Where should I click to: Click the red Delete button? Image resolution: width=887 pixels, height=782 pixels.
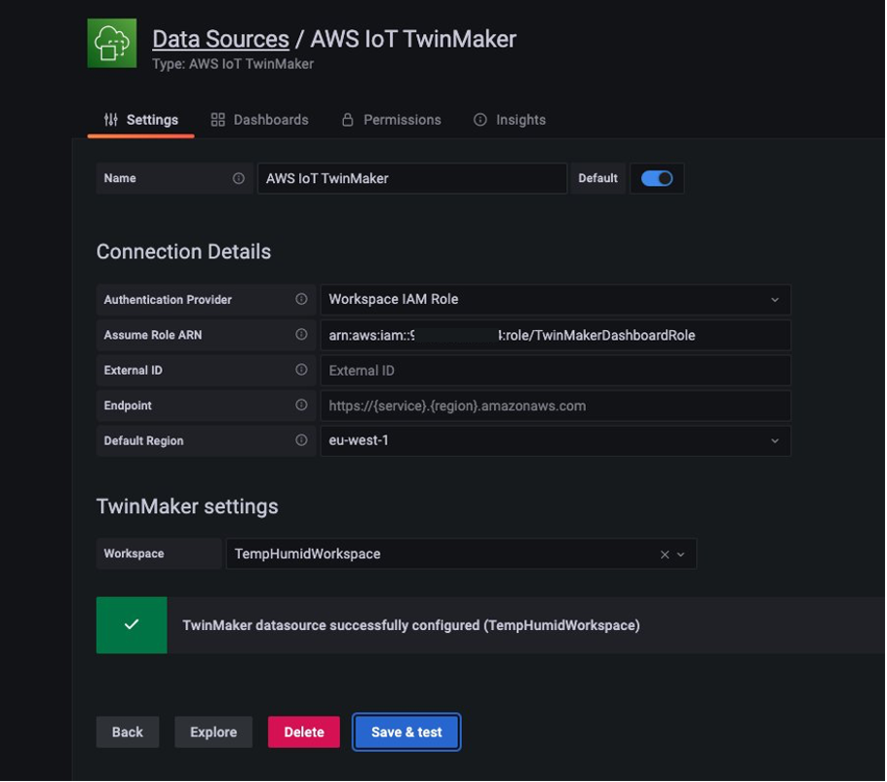coord(304,732)
